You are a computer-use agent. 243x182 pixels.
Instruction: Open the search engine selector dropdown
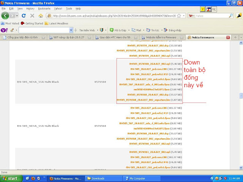point(192,16)
